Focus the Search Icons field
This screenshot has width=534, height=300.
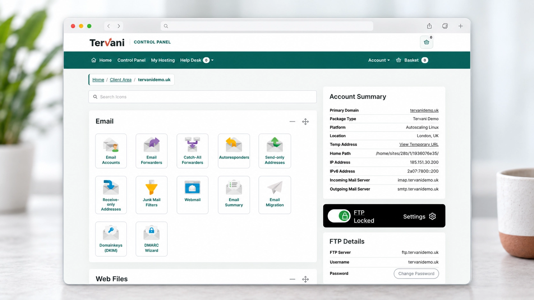click(202, 97)
